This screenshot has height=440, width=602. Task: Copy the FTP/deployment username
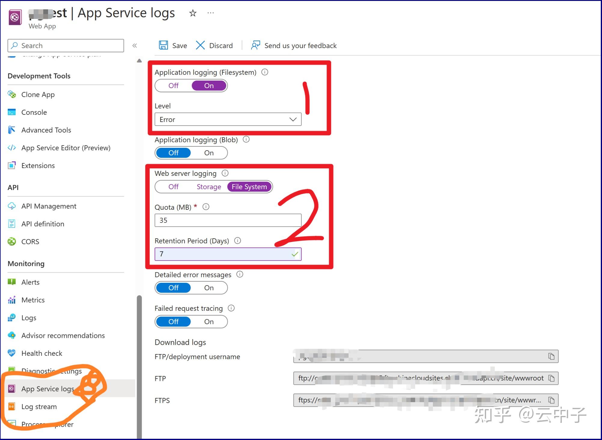[x=551, y=356]
